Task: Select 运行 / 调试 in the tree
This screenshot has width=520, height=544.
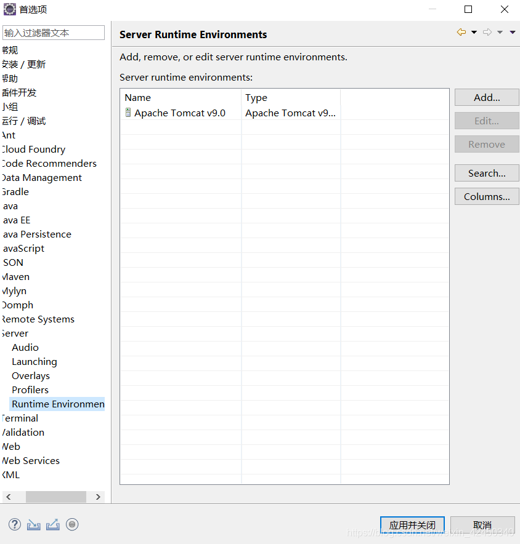Action: [23, 121]
